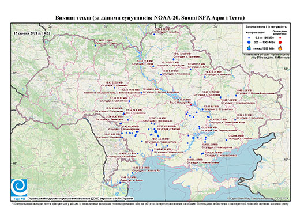Click the orange flame icon in legend
Image resolution: width=300 pixels, height=212 pixels.
click(280, 48)
